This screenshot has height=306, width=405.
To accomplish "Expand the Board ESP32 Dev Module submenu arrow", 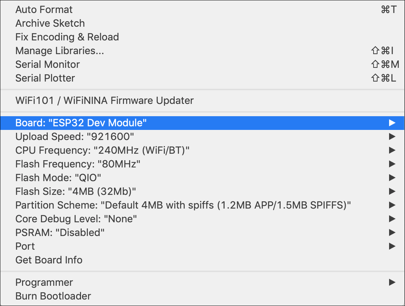I will (x=392, y=123).
